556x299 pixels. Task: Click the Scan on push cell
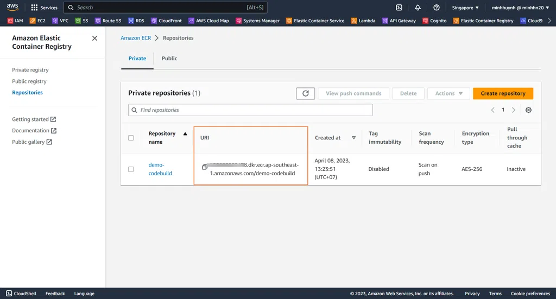[428, 169]
